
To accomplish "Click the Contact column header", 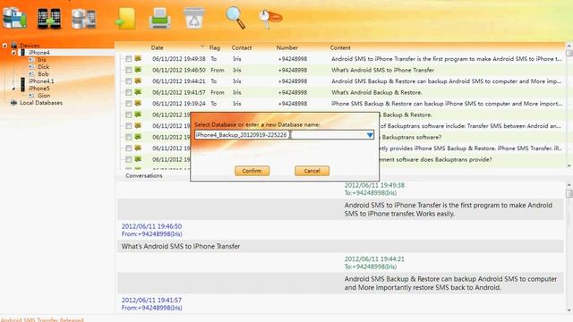I will 241,47.
